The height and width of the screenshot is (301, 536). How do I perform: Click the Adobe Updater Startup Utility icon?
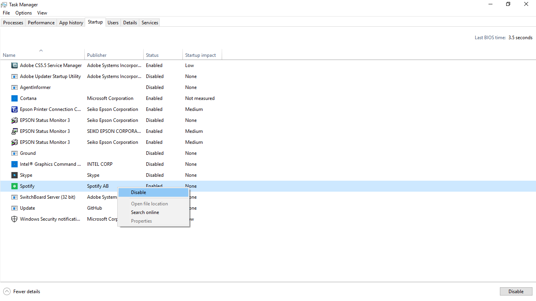point(15,76)
